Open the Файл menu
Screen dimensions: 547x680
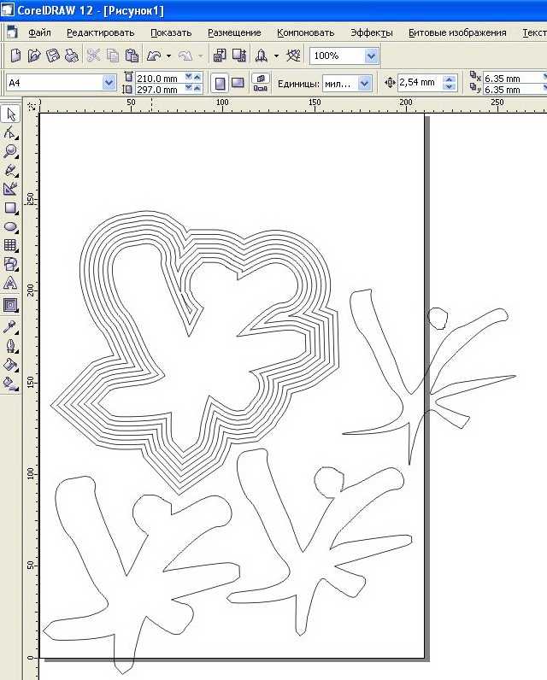(39, 33)
